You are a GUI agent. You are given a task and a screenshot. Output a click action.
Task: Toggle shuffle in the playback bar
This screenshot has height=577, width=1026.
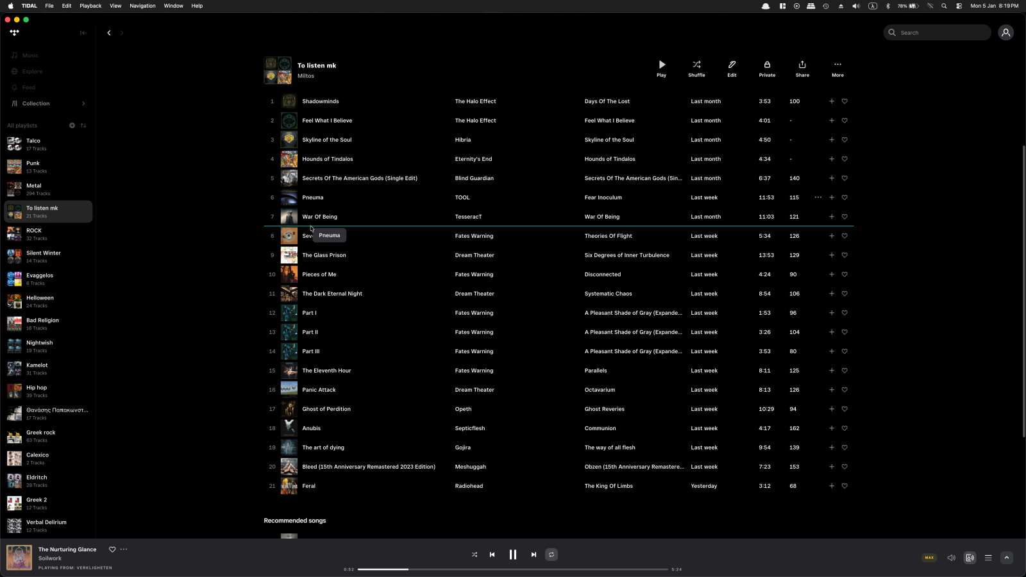(474, 555)
